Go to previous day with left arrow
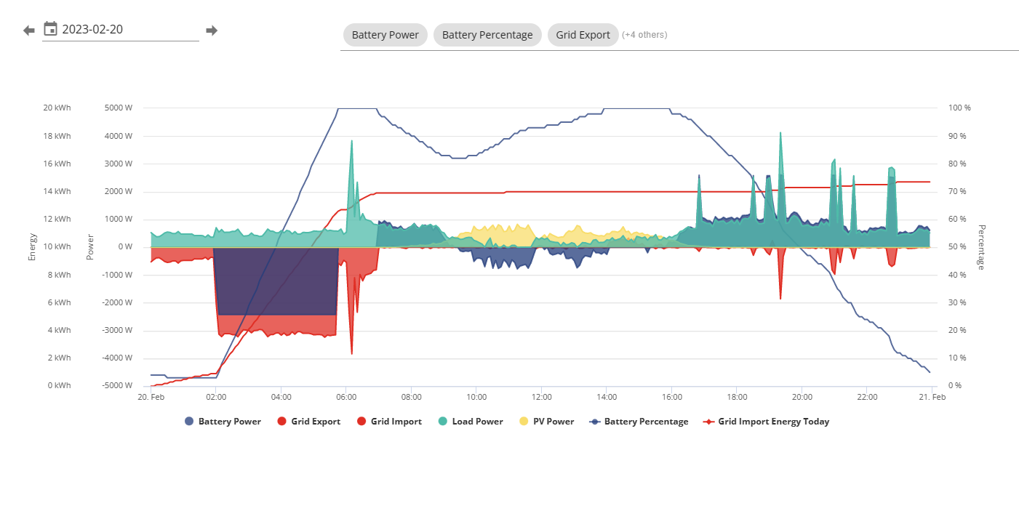Screen dimensions: 1019x511 click(x=29, y=31)
